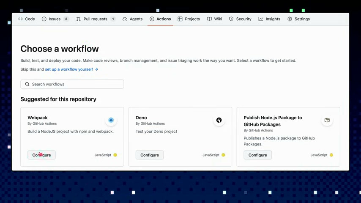Image resolution: width=361 pixels, height=203 pixels.
Task: Switch to the Pull requests tab
Action: [x=96, y=19]
